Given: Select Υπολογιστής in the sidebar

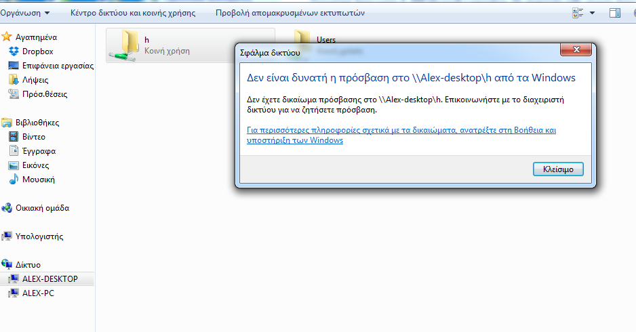Looking at the screenshot, I should (39, 236).
